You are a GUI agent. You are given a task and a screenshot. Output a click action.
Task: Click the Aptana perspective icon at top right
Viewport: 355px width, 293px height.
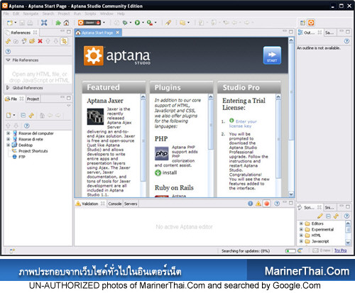click(311, 23)
